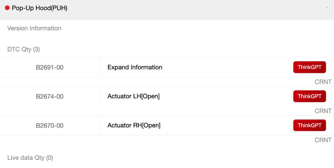Click the CRNT status under B2674-00
334x168 pixels.
323,111
